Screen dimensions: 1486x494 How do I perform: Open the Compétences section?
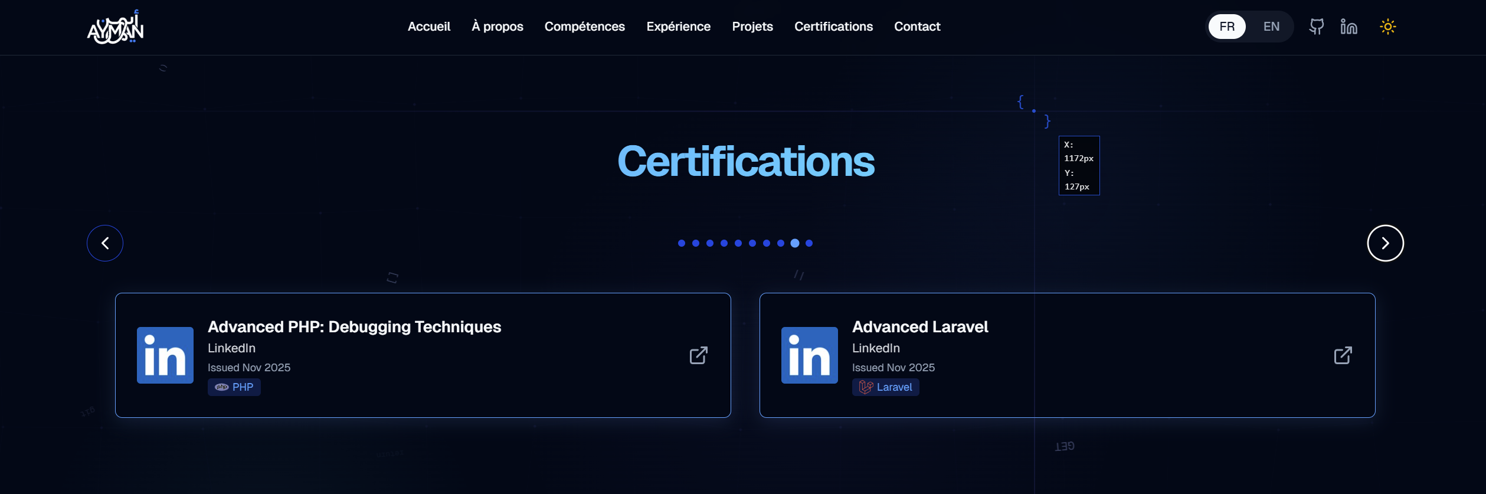(585, 27)
